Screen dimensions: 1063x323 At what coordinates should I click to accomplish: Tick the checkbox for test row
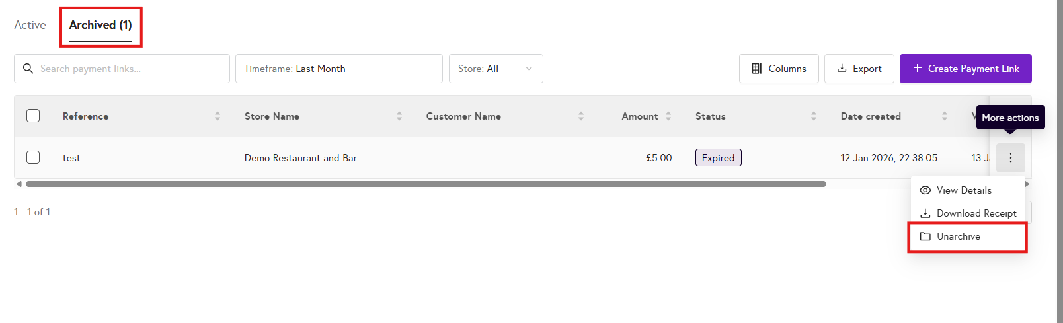[33, 157]
